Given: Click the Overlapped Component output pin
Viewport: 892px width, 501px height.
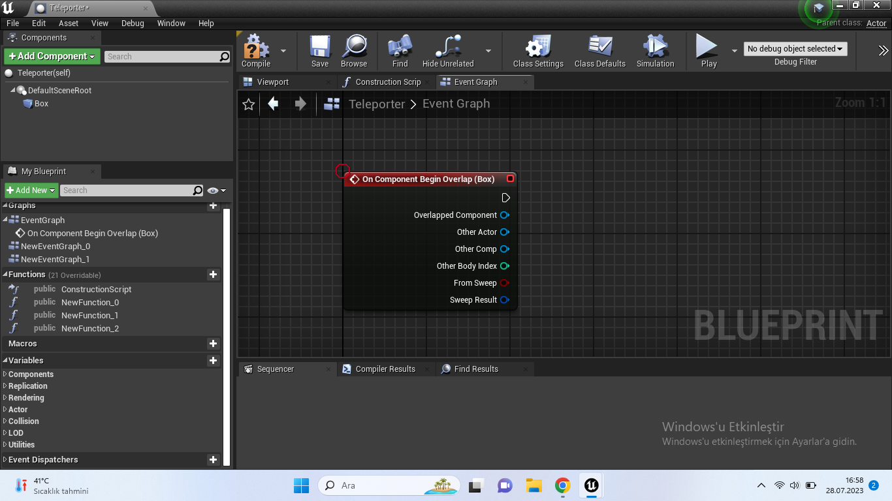Looking at the screenshot, I should (505, 215).
